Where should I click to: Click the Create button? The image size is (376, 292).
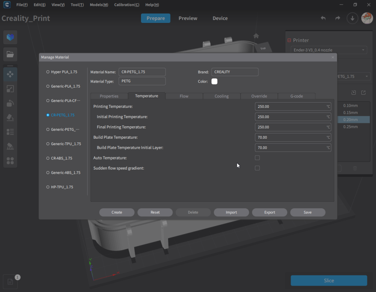(x=117, y=212)
